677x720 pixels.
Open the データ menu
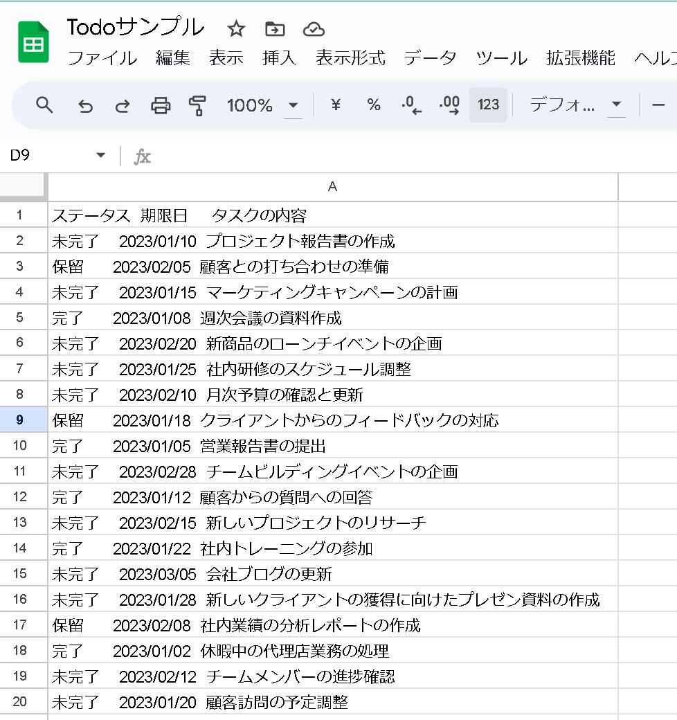pos(429,59)
